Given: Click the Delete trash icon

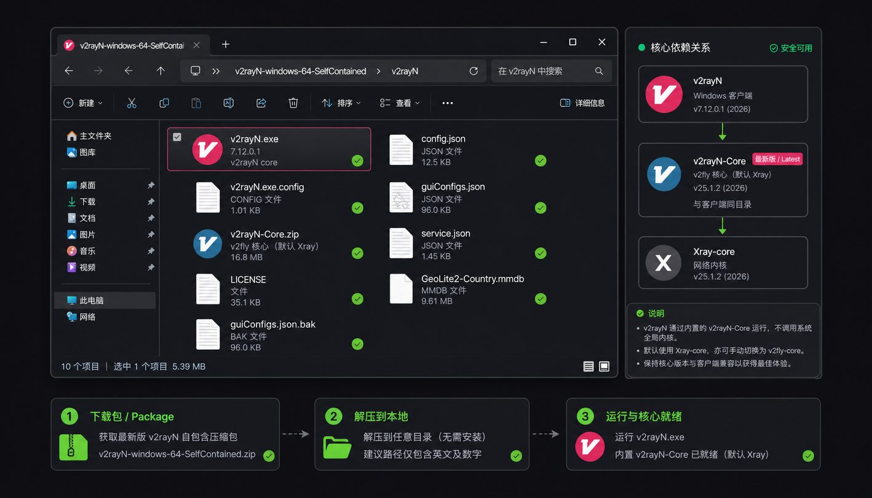Looking at the screenshot, I should [293, 103].
